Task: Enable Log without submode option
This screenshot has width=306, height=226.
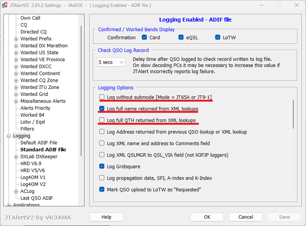Action: [102, 97]
